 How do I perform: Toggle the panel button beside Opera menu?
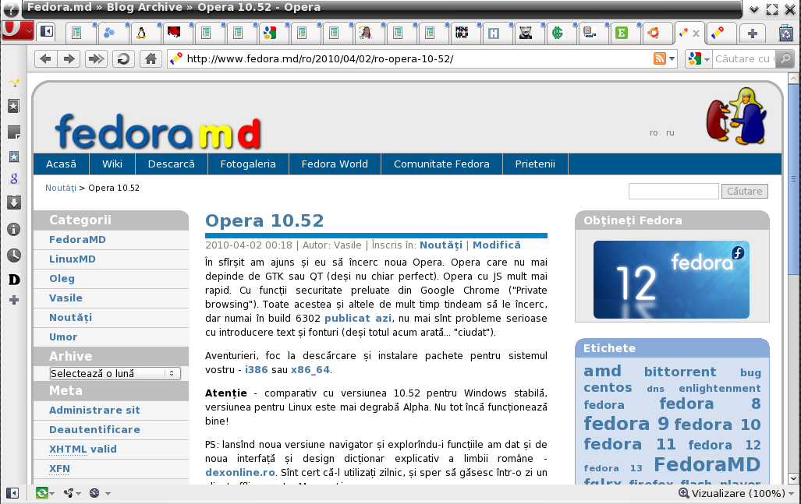[47, 33]
